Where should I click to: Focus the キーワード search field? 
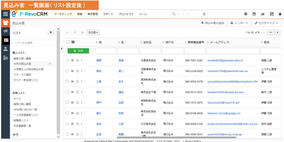(x=189, y=14)
